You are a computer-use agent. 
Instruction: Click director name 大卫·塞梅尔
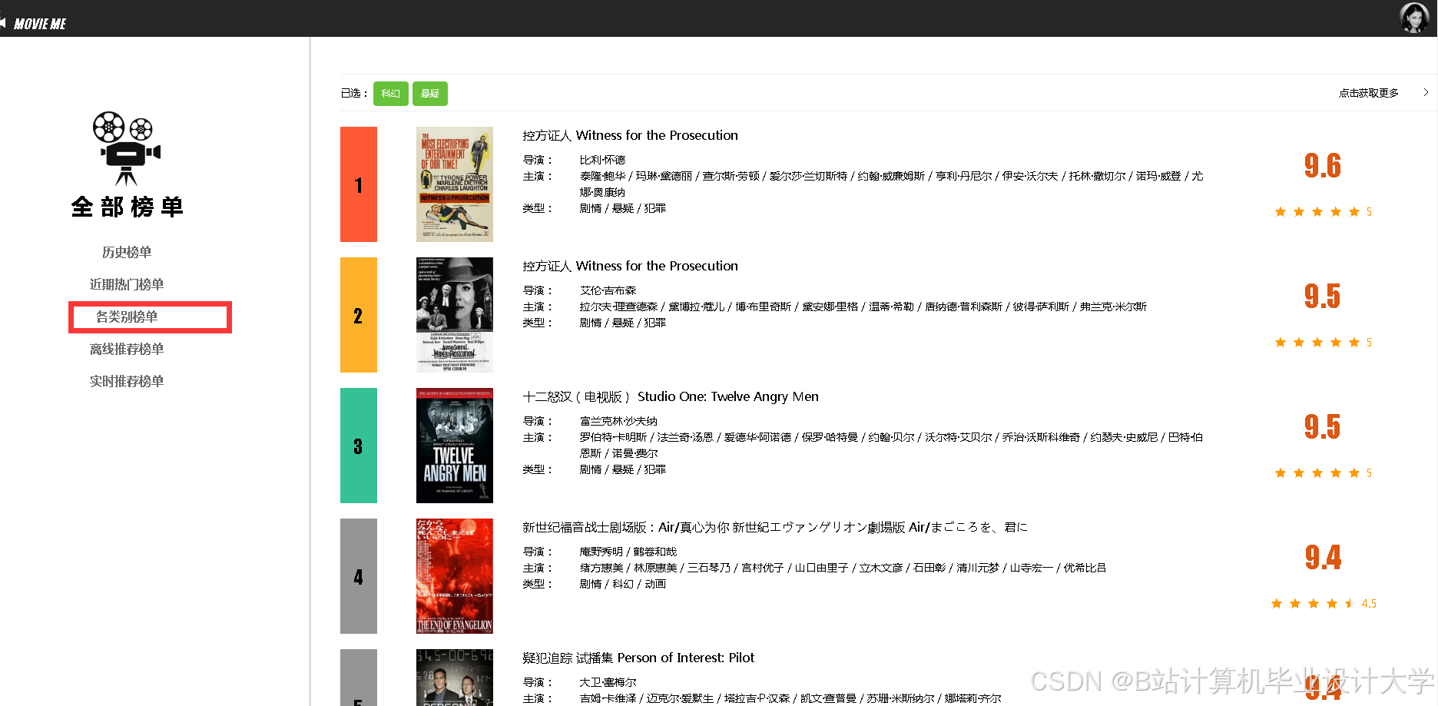(608, 682)
